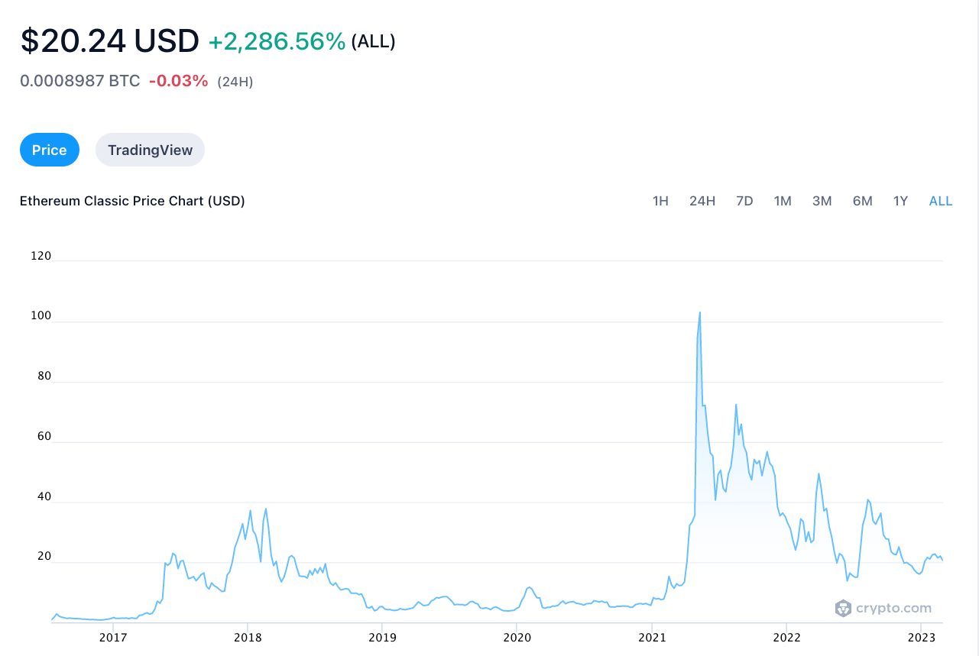Click the 2022 x-axis label
The height and width of the screenshot is (656, 979).
pos(786,637)
